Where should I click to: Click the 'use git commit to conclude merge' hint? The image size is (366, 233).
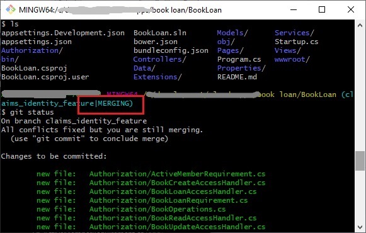[89, 139]
